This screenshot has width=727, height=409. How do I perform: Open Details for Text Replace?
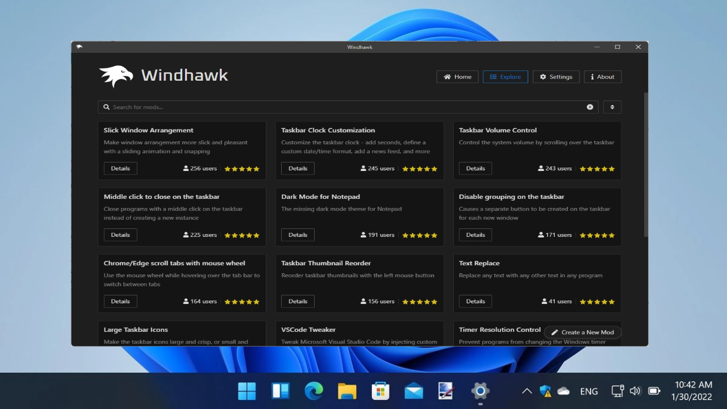(475, 301)
